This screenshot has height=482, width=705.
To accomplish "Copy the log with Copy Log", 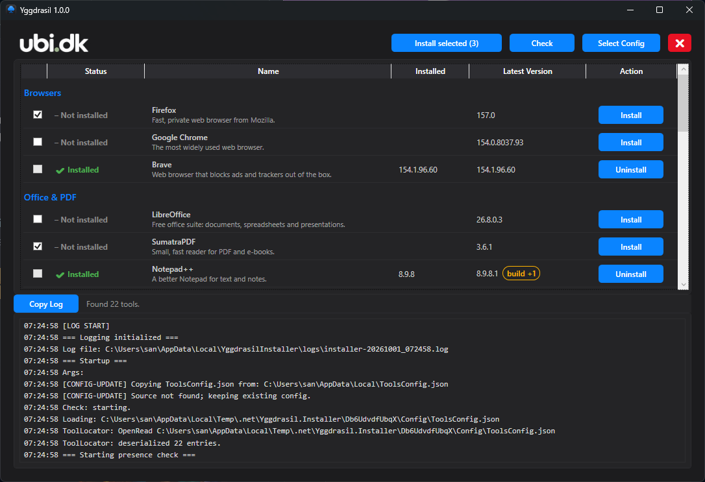I will tap(46, 304).
